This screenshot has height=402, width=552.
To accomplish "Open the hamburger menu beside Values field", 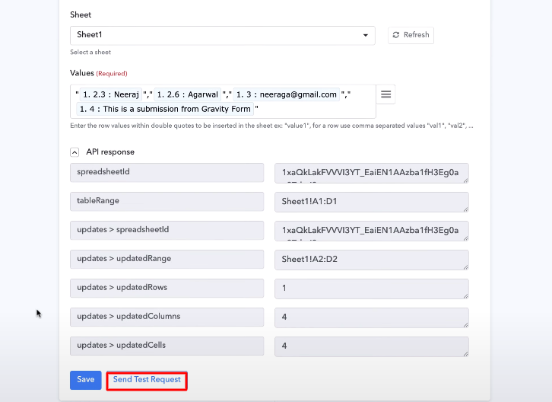I will point(385,94).
